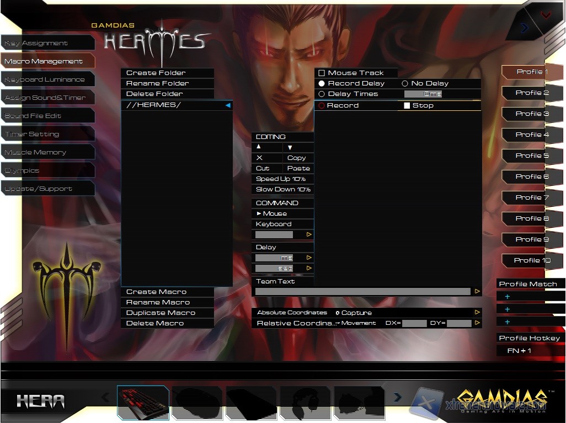Select the No Delay radio button
The image size is (566, 423).
click(x=405, y=83)
